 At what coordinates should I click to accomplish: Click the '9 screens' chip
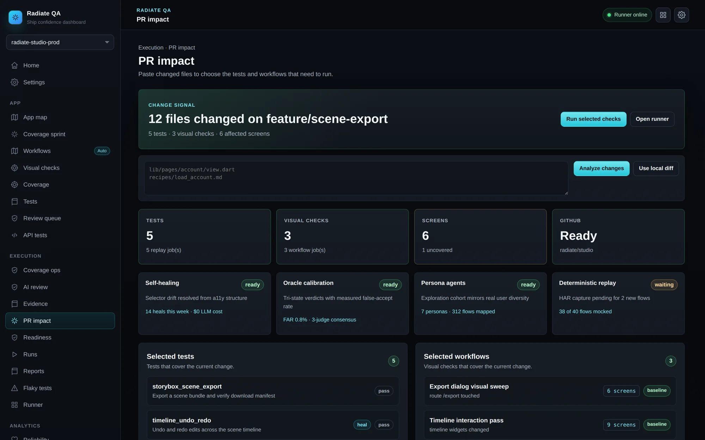[621, 425]
